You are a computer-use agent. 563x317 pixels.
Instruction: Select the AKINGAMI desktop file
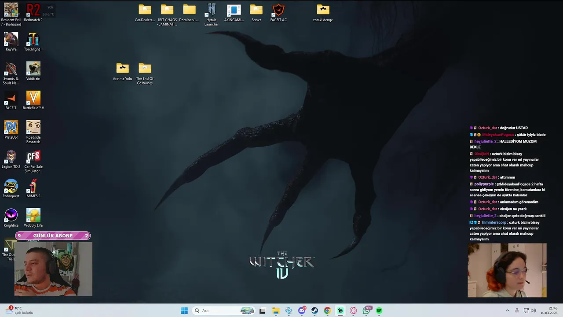coord(234,13)
